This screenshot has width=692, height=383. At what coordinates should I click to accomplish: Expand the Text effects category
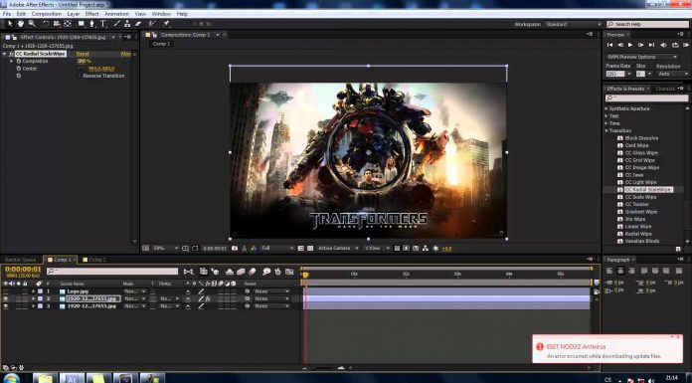606,116
